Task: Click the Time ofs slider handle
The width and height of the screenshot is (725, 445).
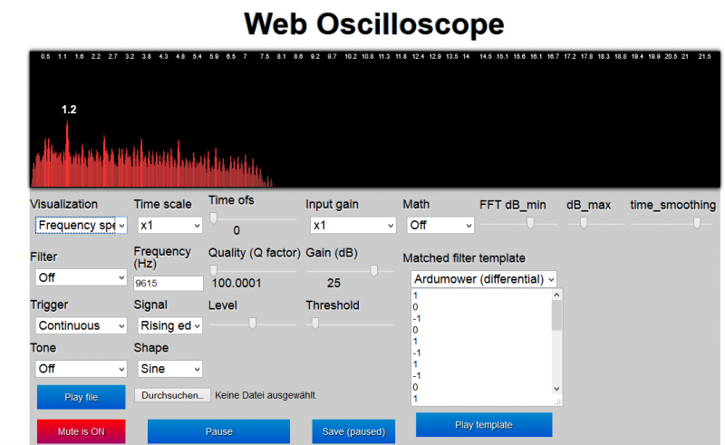Action: (213, 218)
